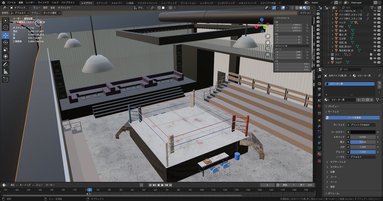Select the Measure tool

pyautogui.click(x=6, y=72)
